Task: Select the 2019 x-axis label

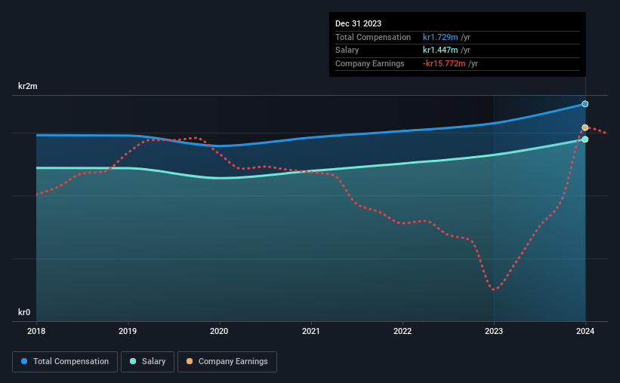Action: point(128,331)
